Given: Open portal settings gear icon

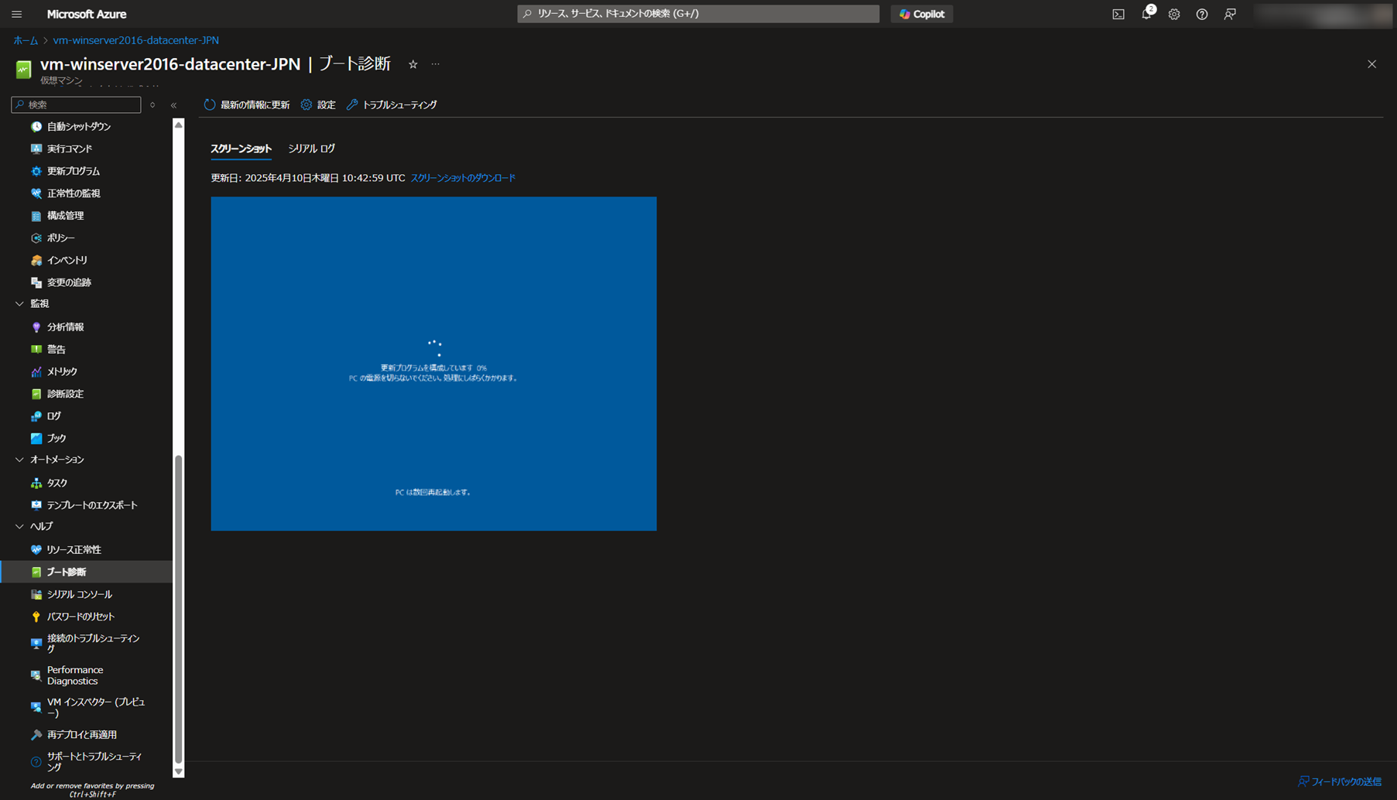Looking at the screenshot, I should coord(1174,14).
